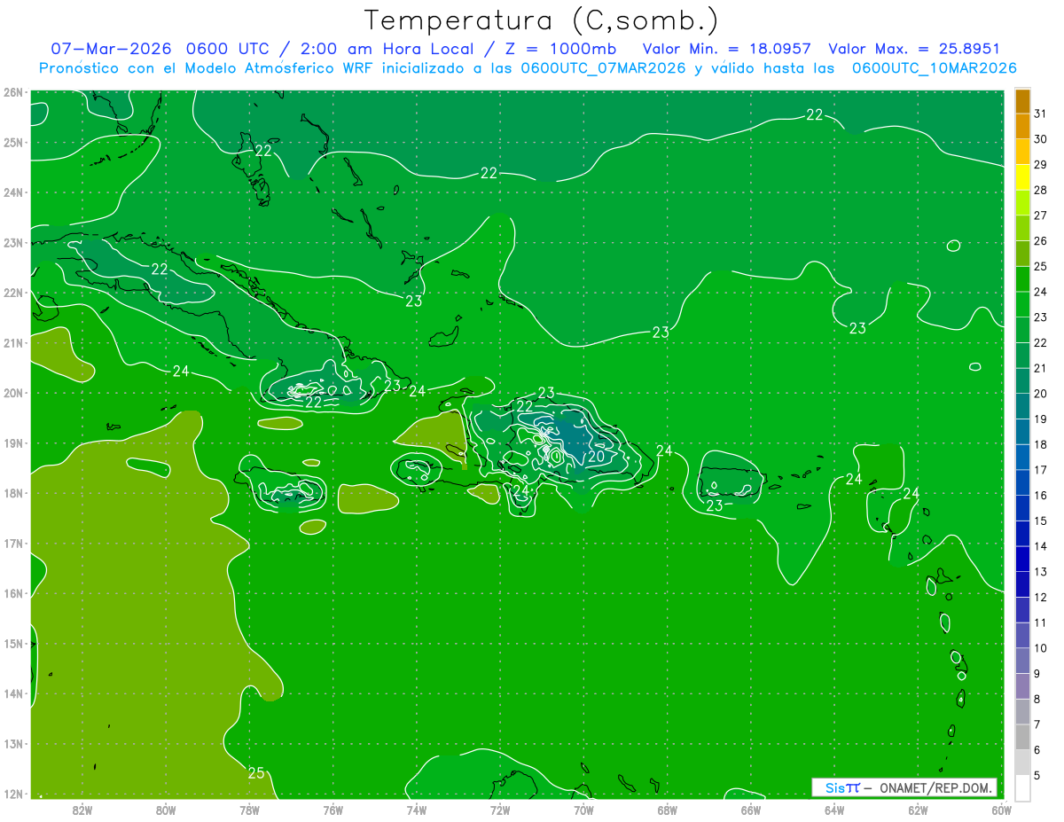Screen dimensions: 1064x822
Task: Click the Valor Max. = 25.8951 text
Action: (x=914, y=49)
